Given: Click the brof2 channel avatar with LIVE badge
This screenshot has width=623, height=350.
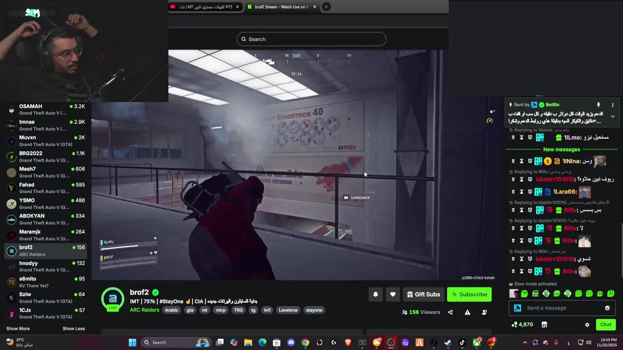Looking at the screenshot, I should tap(112, 298).
